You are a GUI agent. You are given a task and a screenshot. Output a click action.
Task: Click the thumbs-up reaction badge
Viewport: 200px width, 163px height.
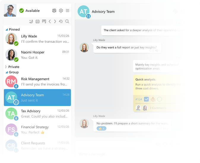[x=101, y=128]
